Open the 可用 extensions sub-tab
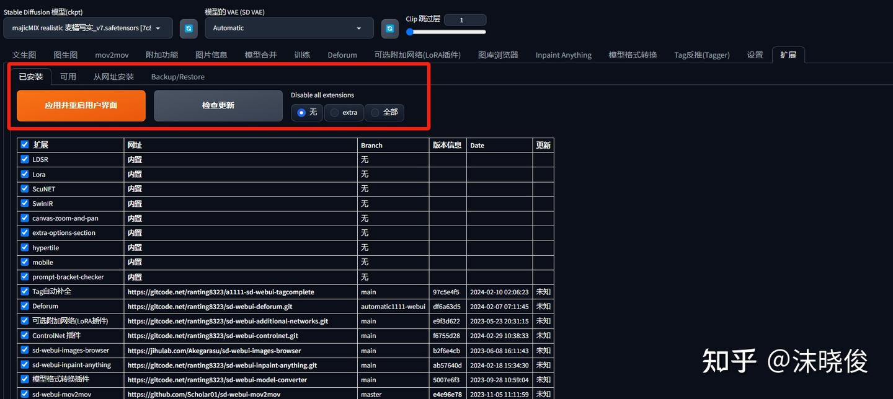The image size is (893, 399). pyautogui.click(x=68, y=76)
